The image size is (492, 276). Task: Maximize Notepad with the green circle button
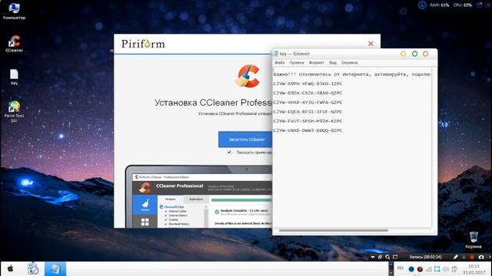coord(414,54)
